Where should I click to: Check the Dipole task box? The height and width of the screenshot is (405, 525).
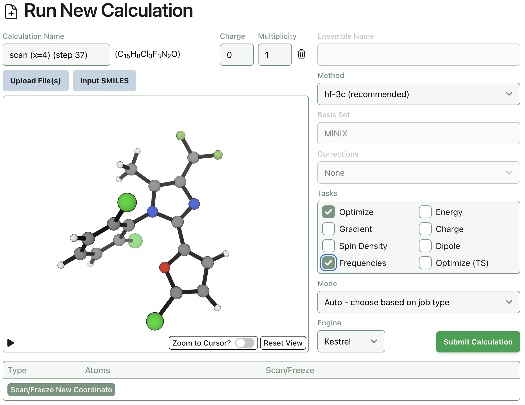coord(425,246)
